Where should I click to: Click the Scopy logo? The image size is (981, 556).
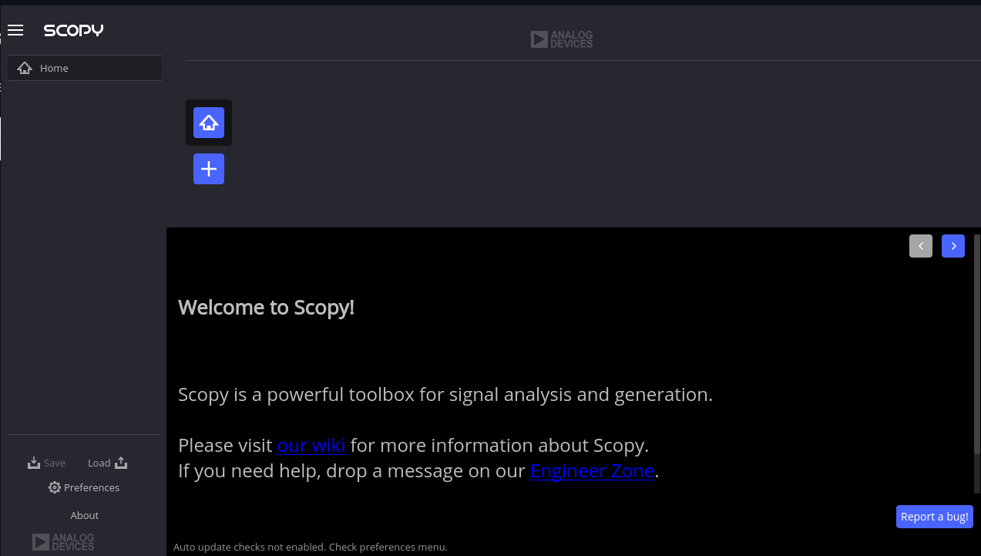coord(73,30)
